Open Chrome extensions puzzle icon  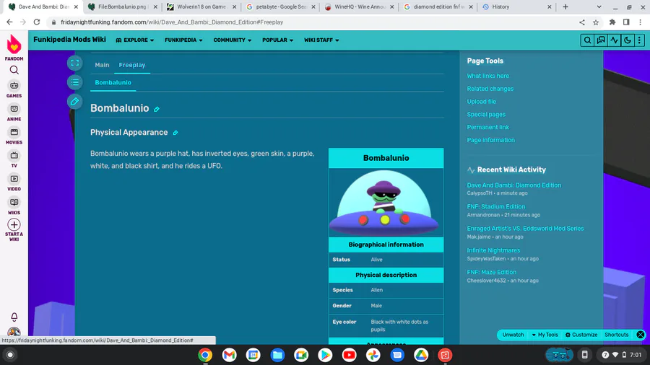point(612,22)
